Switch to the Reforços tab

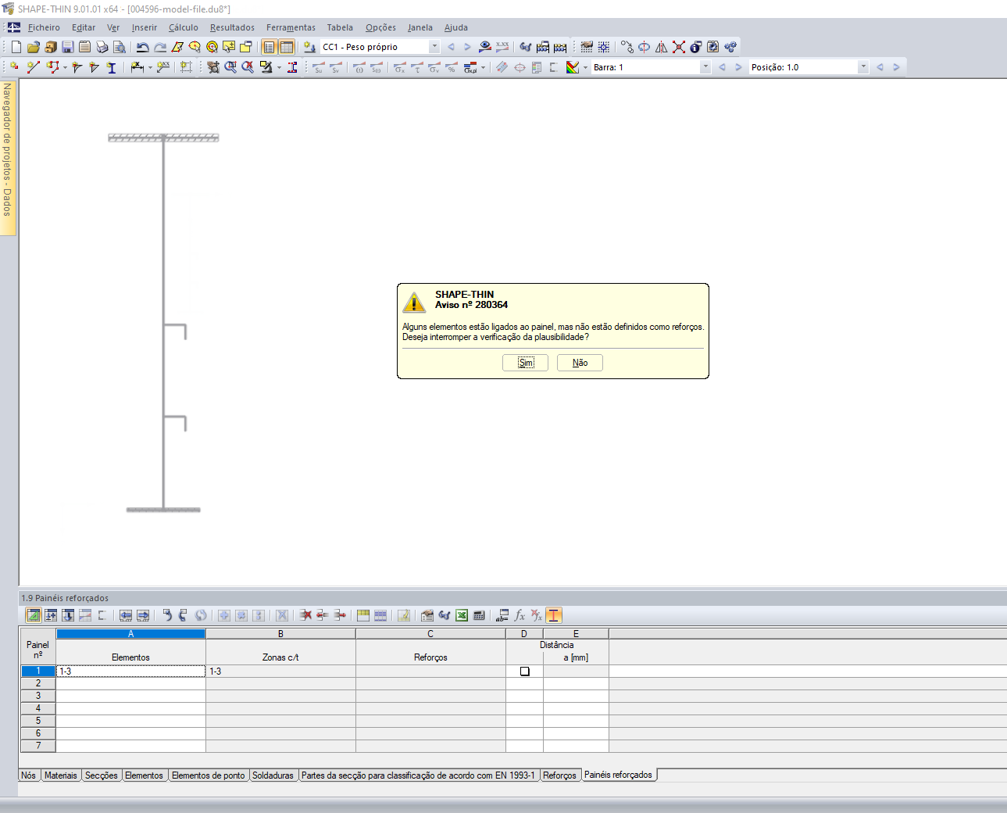(559, 775)
